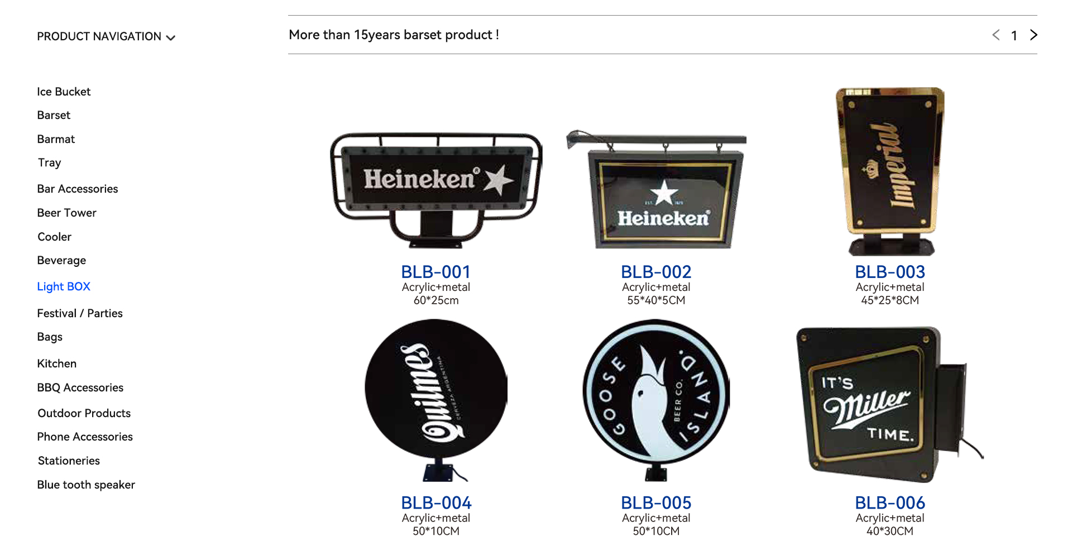The width and height of the screenshot is (1072, 541).
Task: Open the Goose Island round sign image
Action: coord(657,400)
